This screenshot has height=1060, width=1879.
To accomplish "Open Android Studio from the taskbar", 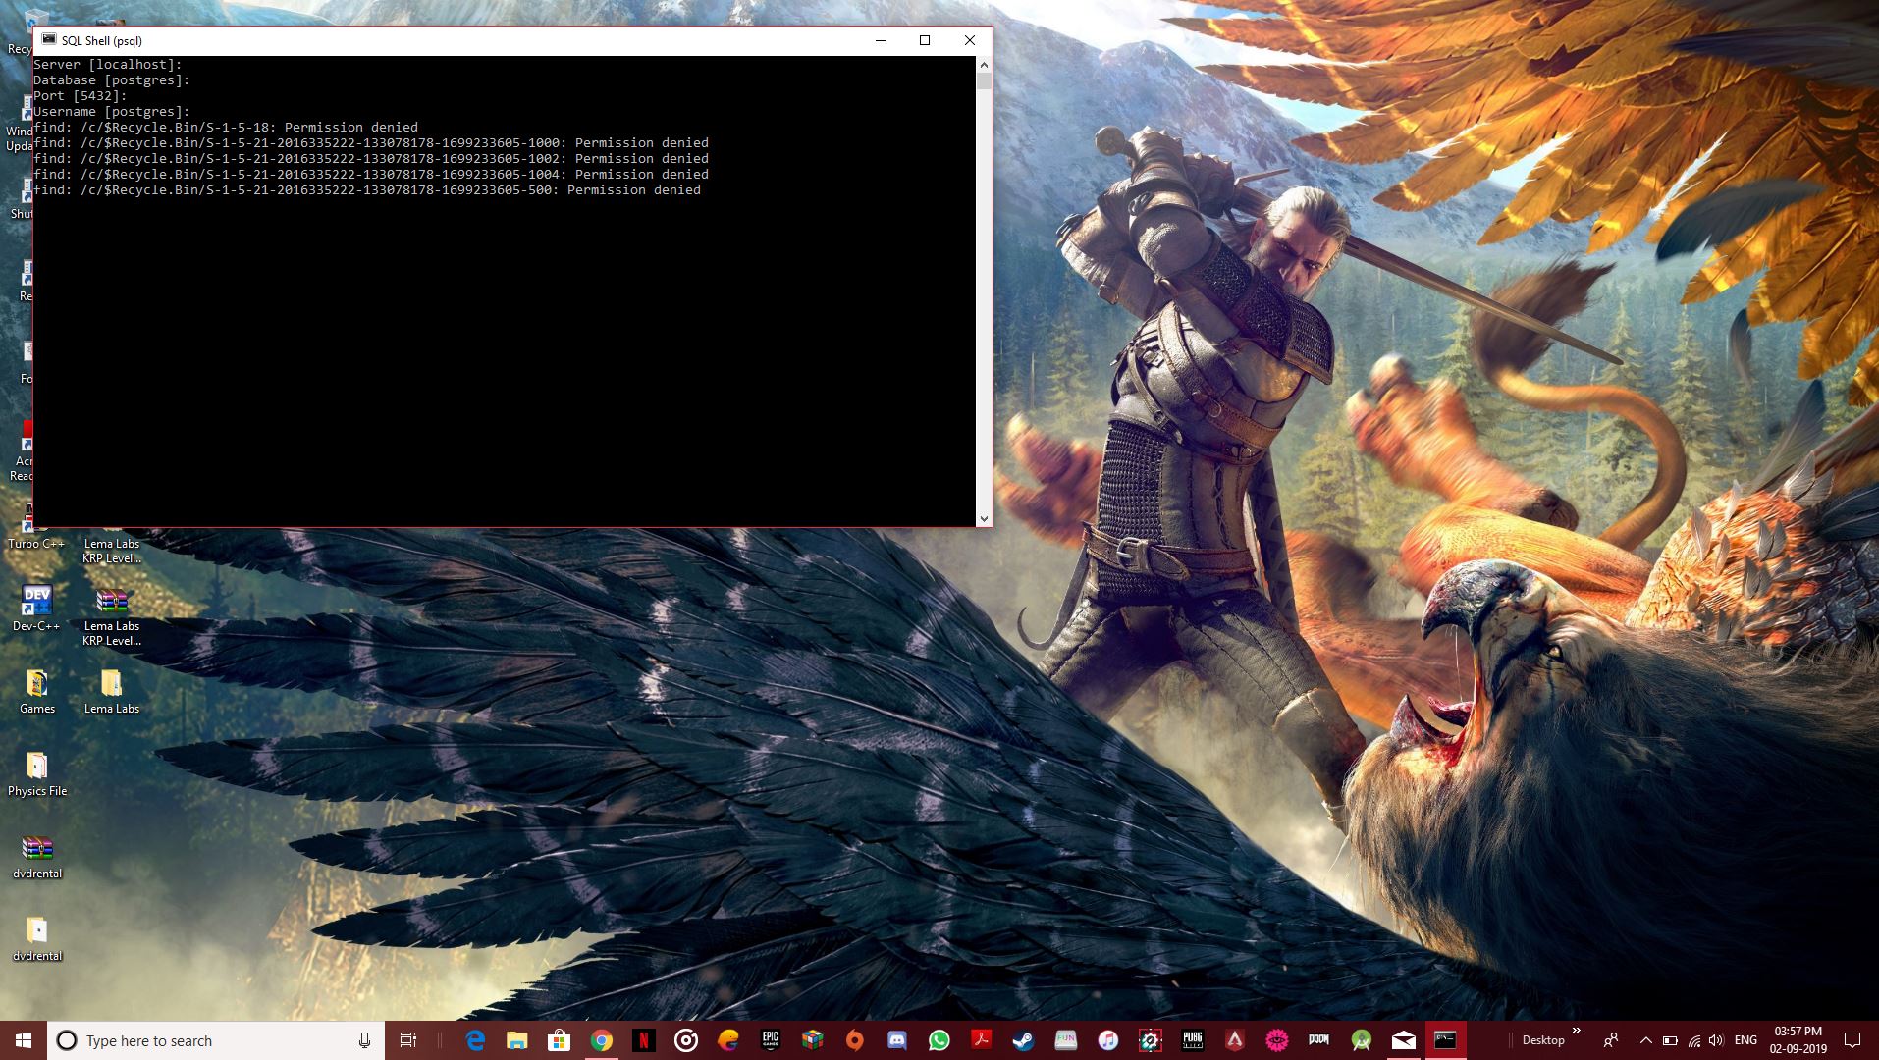I will [1361, 1040].
